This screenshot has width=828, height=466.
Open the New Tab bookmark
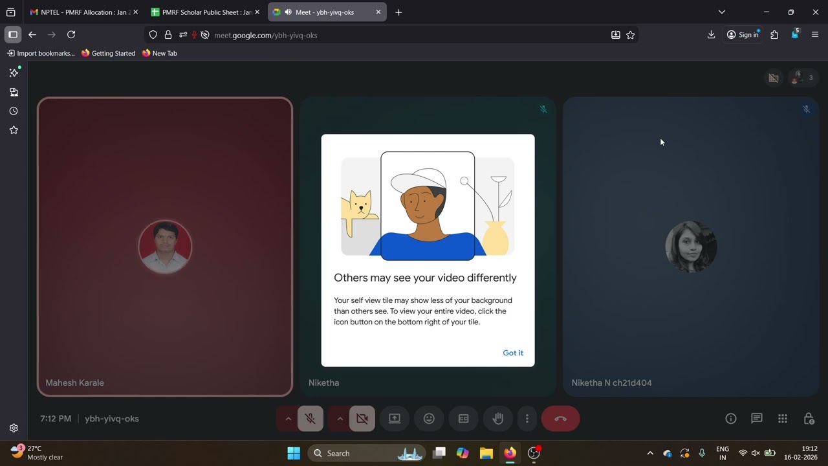click(159, 53)
